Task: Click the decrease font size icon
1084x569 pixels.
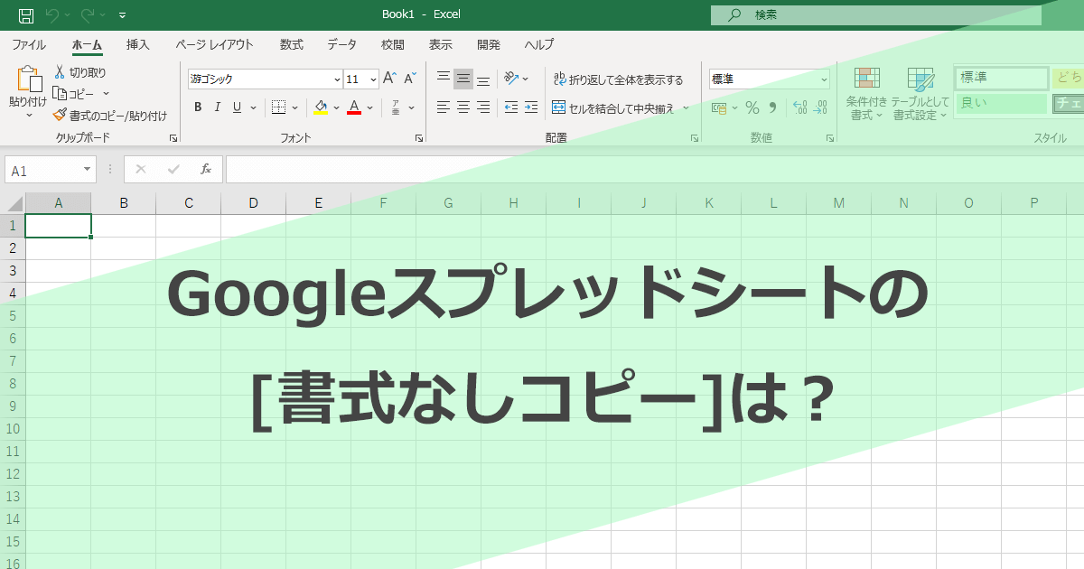Action: tap(410, 79)
